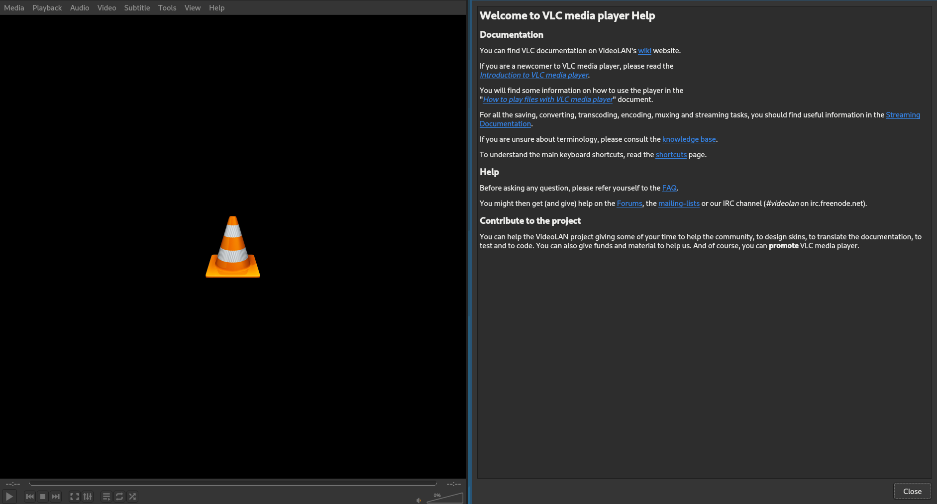This screenshot has height=504, width=937.
Task: Open the Media menu
Action: tap(14, 8)
